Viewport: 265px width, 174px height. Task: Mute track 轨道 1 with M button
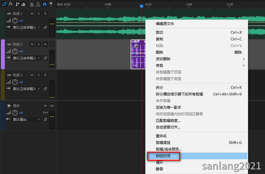(x=32, y=14)
